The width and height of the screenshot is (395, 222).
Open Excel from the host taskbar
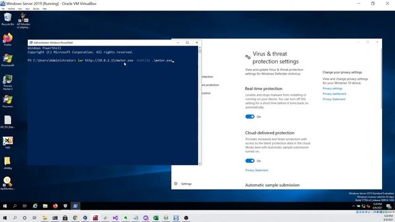pos(156,218)
